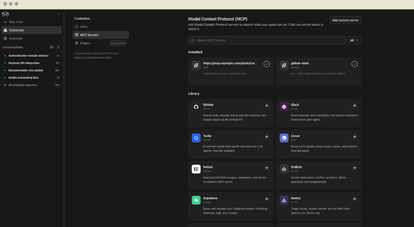Select the Skills tab under Customize
The width and height of the screenshot is (414, 227).
(101, 26)
